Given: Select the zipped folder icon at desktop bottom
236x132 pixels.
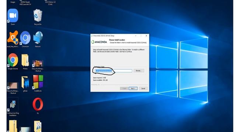Looking at the screenshot, I should point(13,126).
